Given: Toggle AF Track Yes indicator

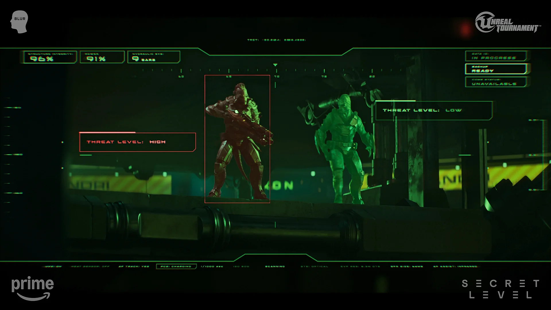Looking at the screenshot, I should 134,267.
